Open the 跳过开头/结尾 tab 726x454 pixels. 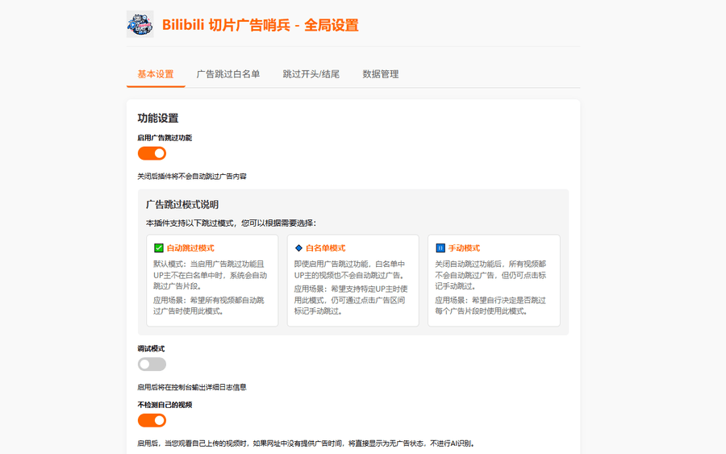pyautogui.click(x=311, y=74)
